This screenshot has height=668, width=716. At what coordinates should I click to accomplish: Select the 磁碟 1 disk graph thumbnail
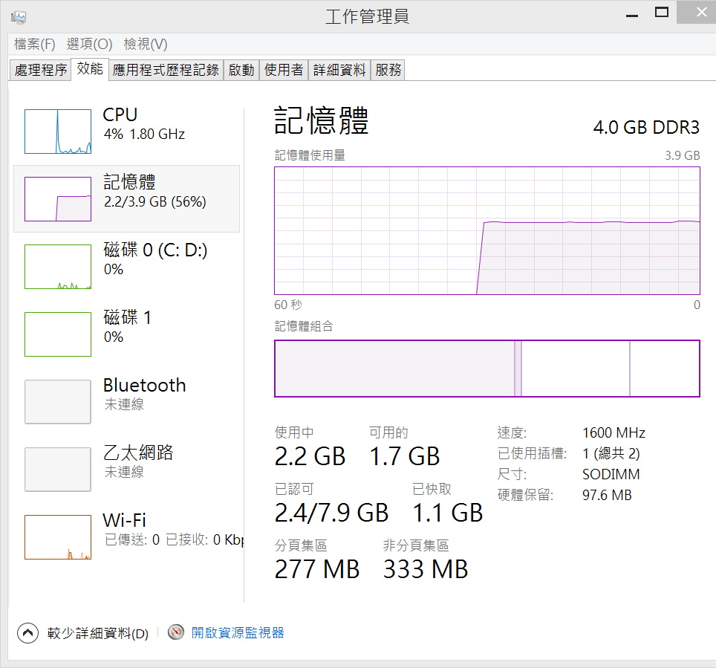(x=58, y=334)
